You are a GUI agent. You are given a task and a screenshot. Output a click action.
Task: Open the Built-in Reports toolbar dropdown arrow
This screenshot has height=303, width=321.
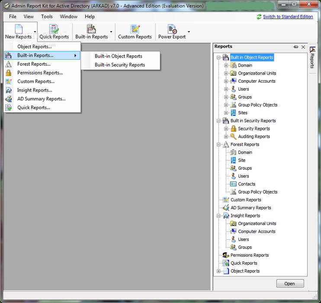[x=111, y=32]
